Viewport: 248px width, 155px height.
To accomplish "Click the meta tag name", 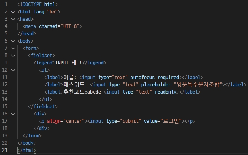I will 31,26.
